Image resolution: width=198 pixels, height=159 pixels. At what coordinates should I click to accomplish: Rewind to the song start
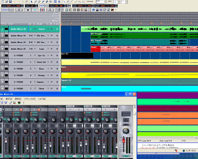click(x=17, y=10)
